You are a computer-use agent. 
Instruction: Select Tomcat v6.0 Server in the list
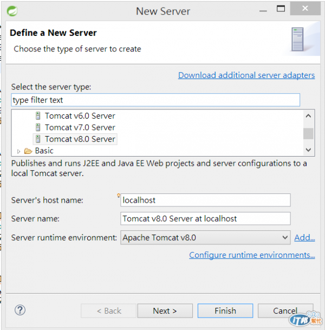point(80,116)
